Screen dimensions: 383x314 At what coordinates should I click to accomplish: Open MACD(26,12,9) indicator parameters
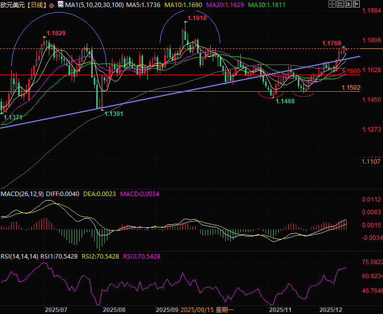[22, 194]
